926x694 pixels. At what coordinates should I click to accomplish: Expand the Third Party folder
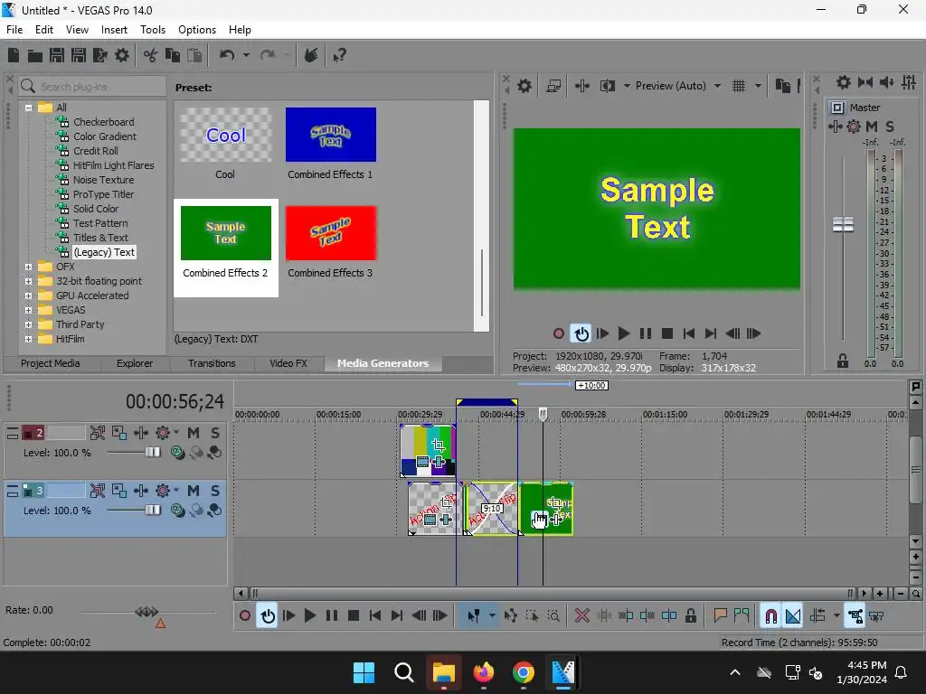click(28, 325)
